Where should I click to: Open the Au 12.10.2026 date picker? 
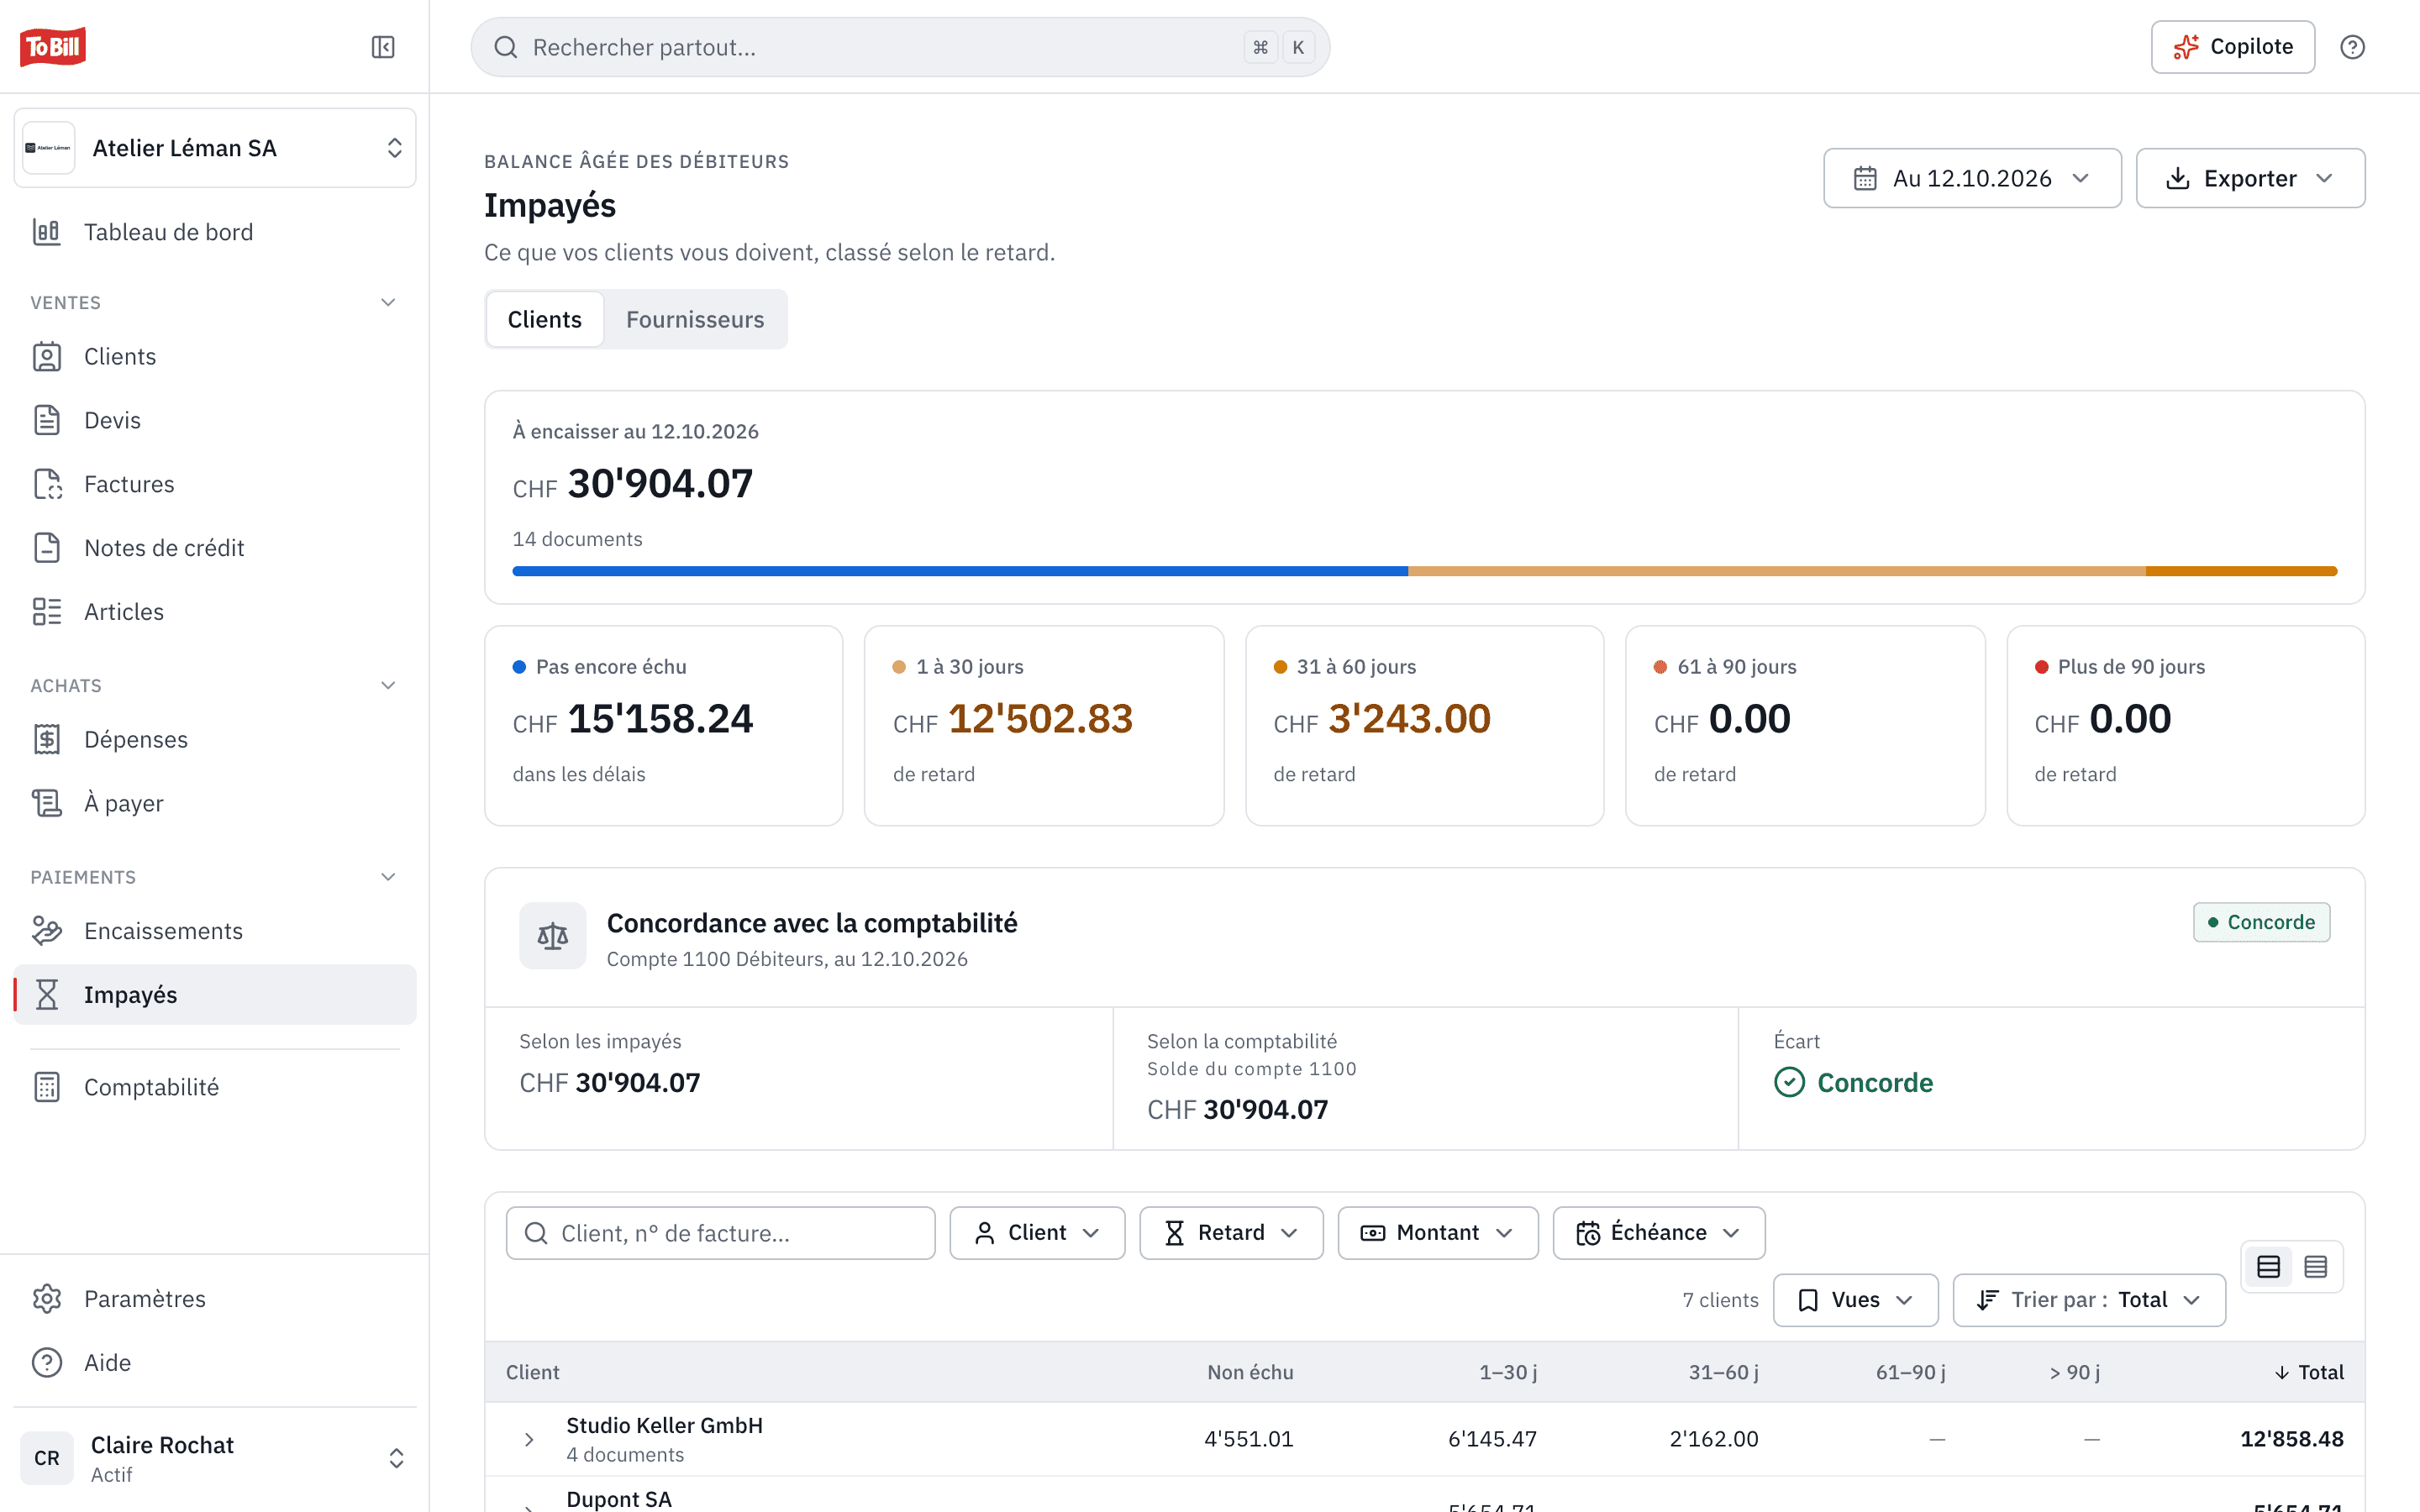[1972, 178]
